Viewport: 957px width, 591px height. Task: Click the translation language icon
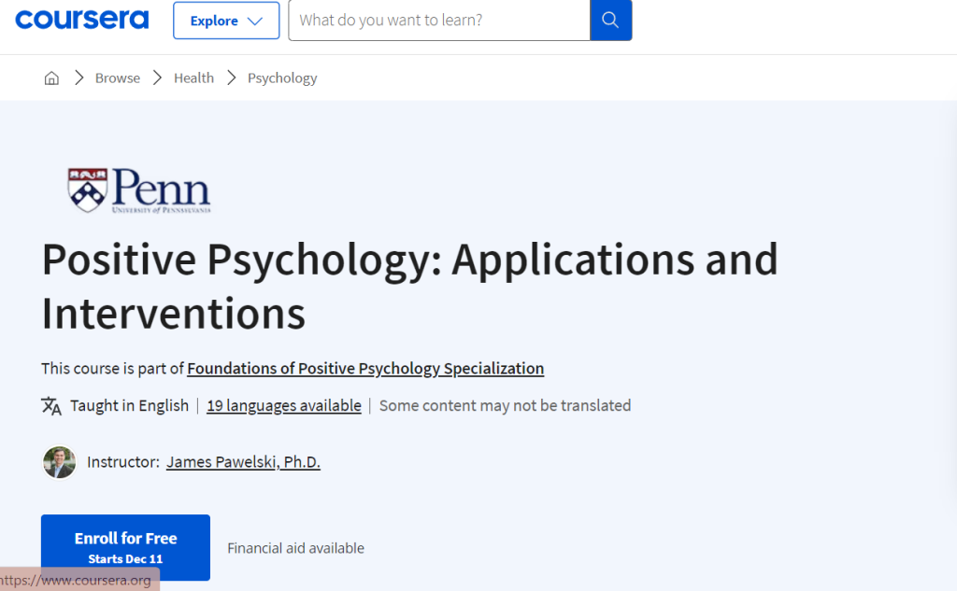pyautogui.click(x=51, y=405)
